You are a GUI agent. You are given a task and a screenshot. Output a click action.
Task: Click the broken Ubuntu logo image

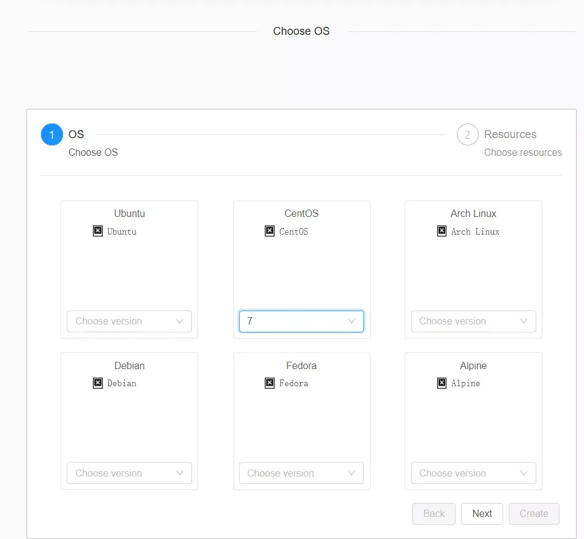[x=98, y=231]
